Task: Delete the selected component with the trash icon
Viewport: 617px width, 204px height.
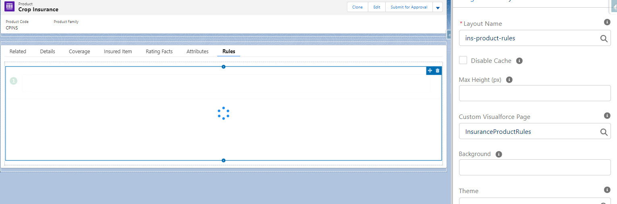Action: 438,71
